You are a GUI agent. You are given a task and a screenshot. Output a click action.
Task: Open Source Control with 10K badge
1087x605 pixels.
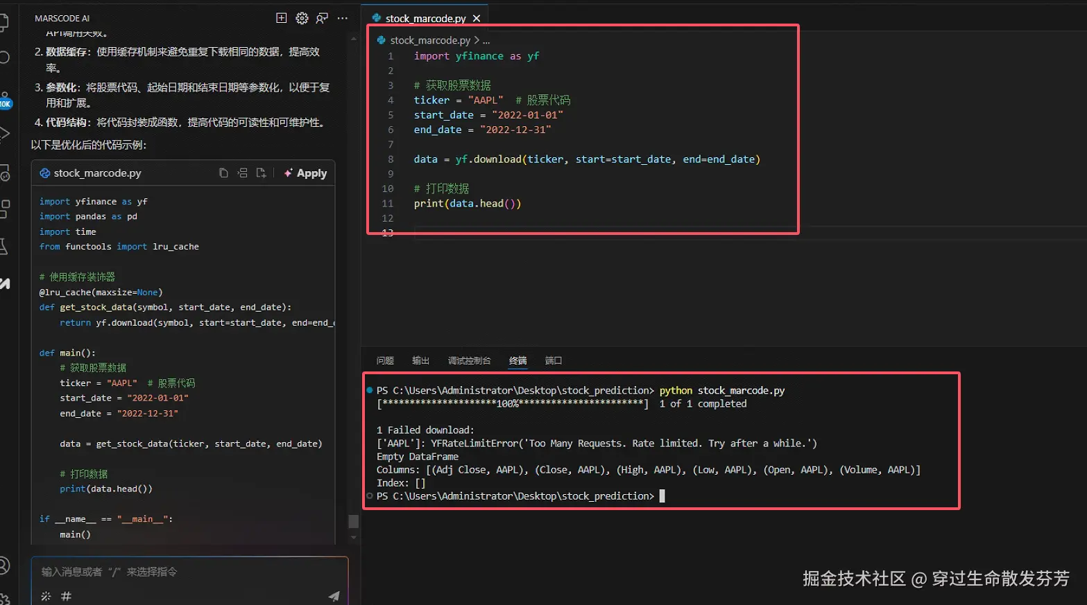5,100
